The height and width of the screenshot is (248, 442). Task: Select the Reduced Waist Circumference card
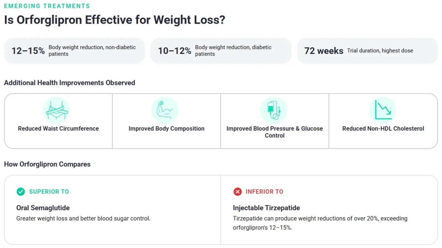[58, 121]
